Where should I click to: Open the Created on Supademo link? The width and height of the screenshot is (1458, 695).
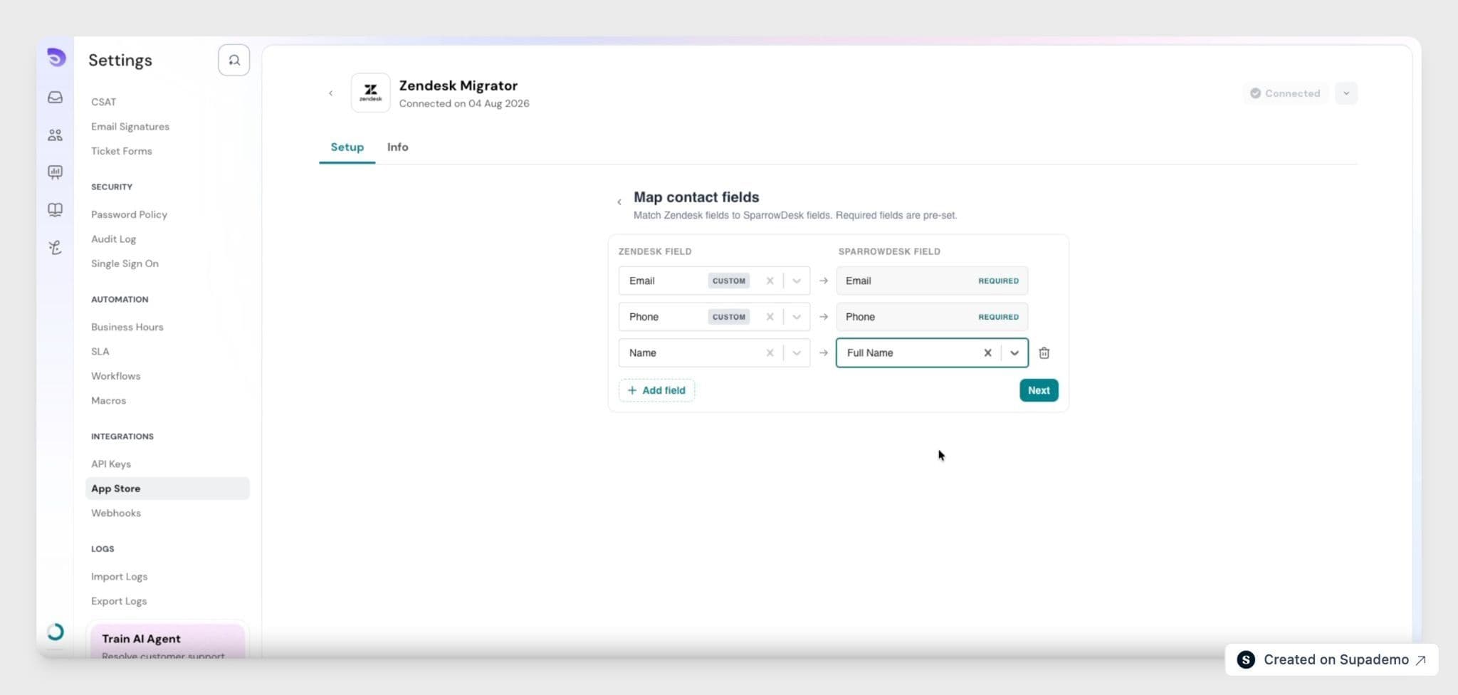click(1332, 660)
